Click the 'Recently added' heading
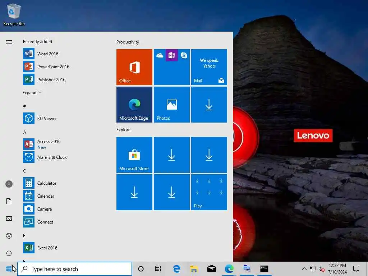 37,42
